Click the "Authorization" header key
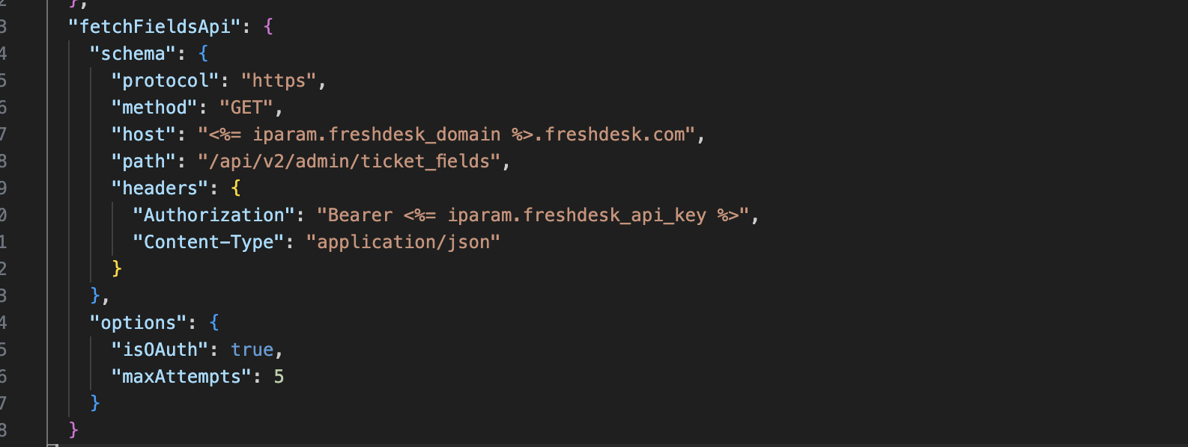1188x447 pixels. tap(213, 215)
